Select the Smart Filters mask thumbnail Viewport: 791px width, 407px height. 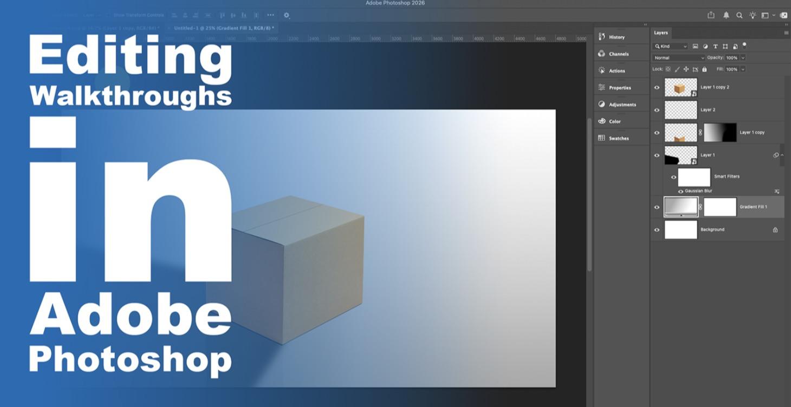(694, 177)
